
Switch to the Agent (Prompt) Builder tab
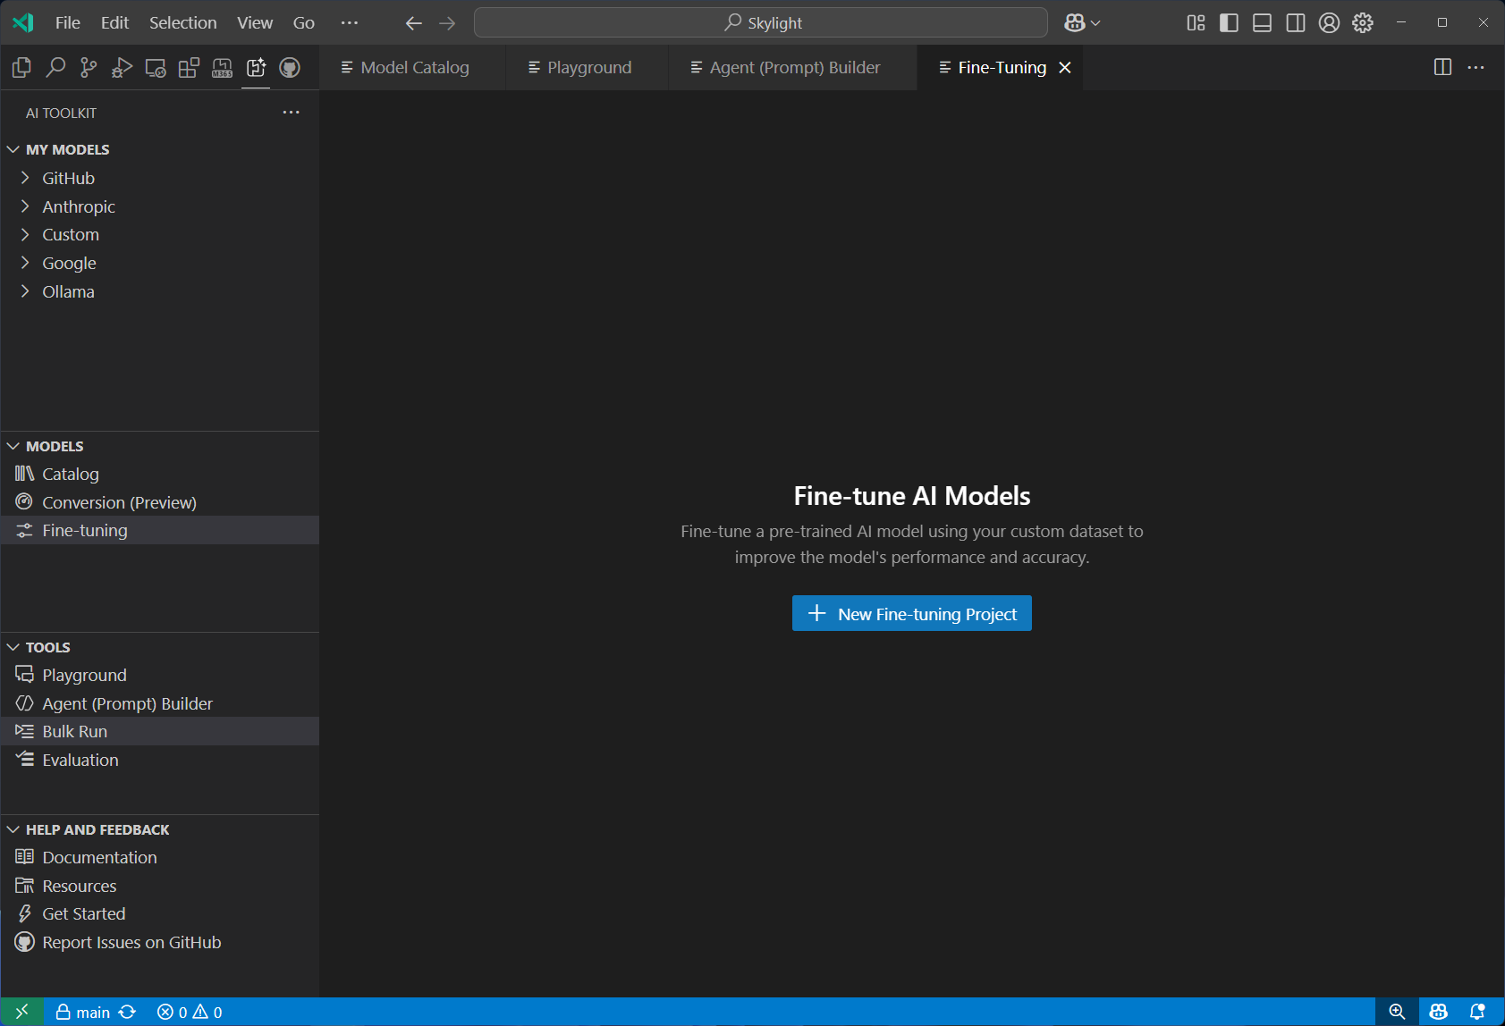pos(793,68)
